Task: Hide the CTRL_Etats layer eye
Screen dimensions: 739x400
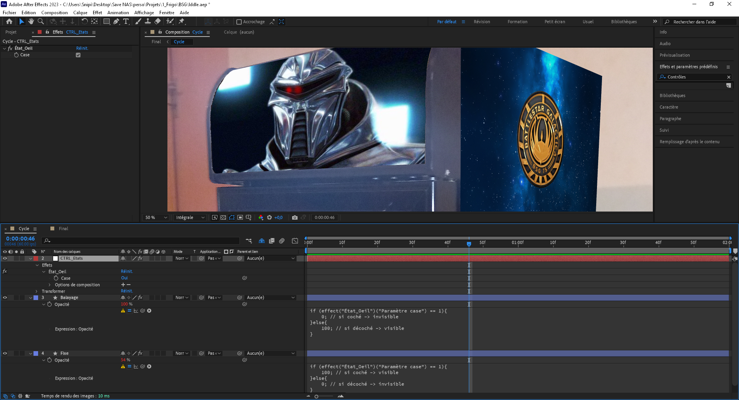Action: tap(5, 258)
